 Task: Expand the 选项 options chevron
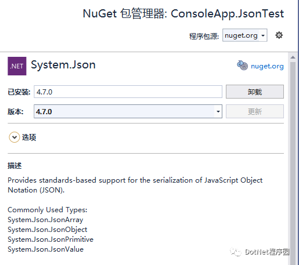pos(15,137)
